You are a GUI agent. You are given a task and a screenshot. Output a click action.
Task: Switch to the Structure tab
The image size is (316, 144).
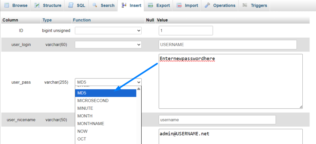(x=48, y=6)
